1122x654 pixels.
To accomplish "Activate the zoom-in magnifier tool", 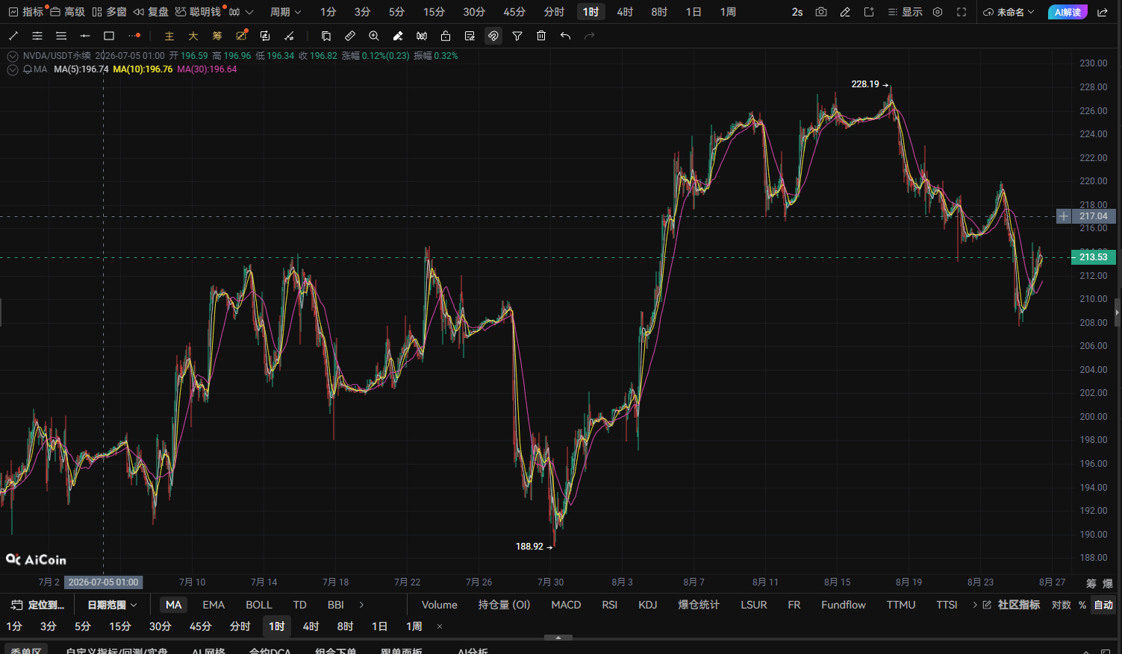I will pyautogui.click(x=374, y=36).
